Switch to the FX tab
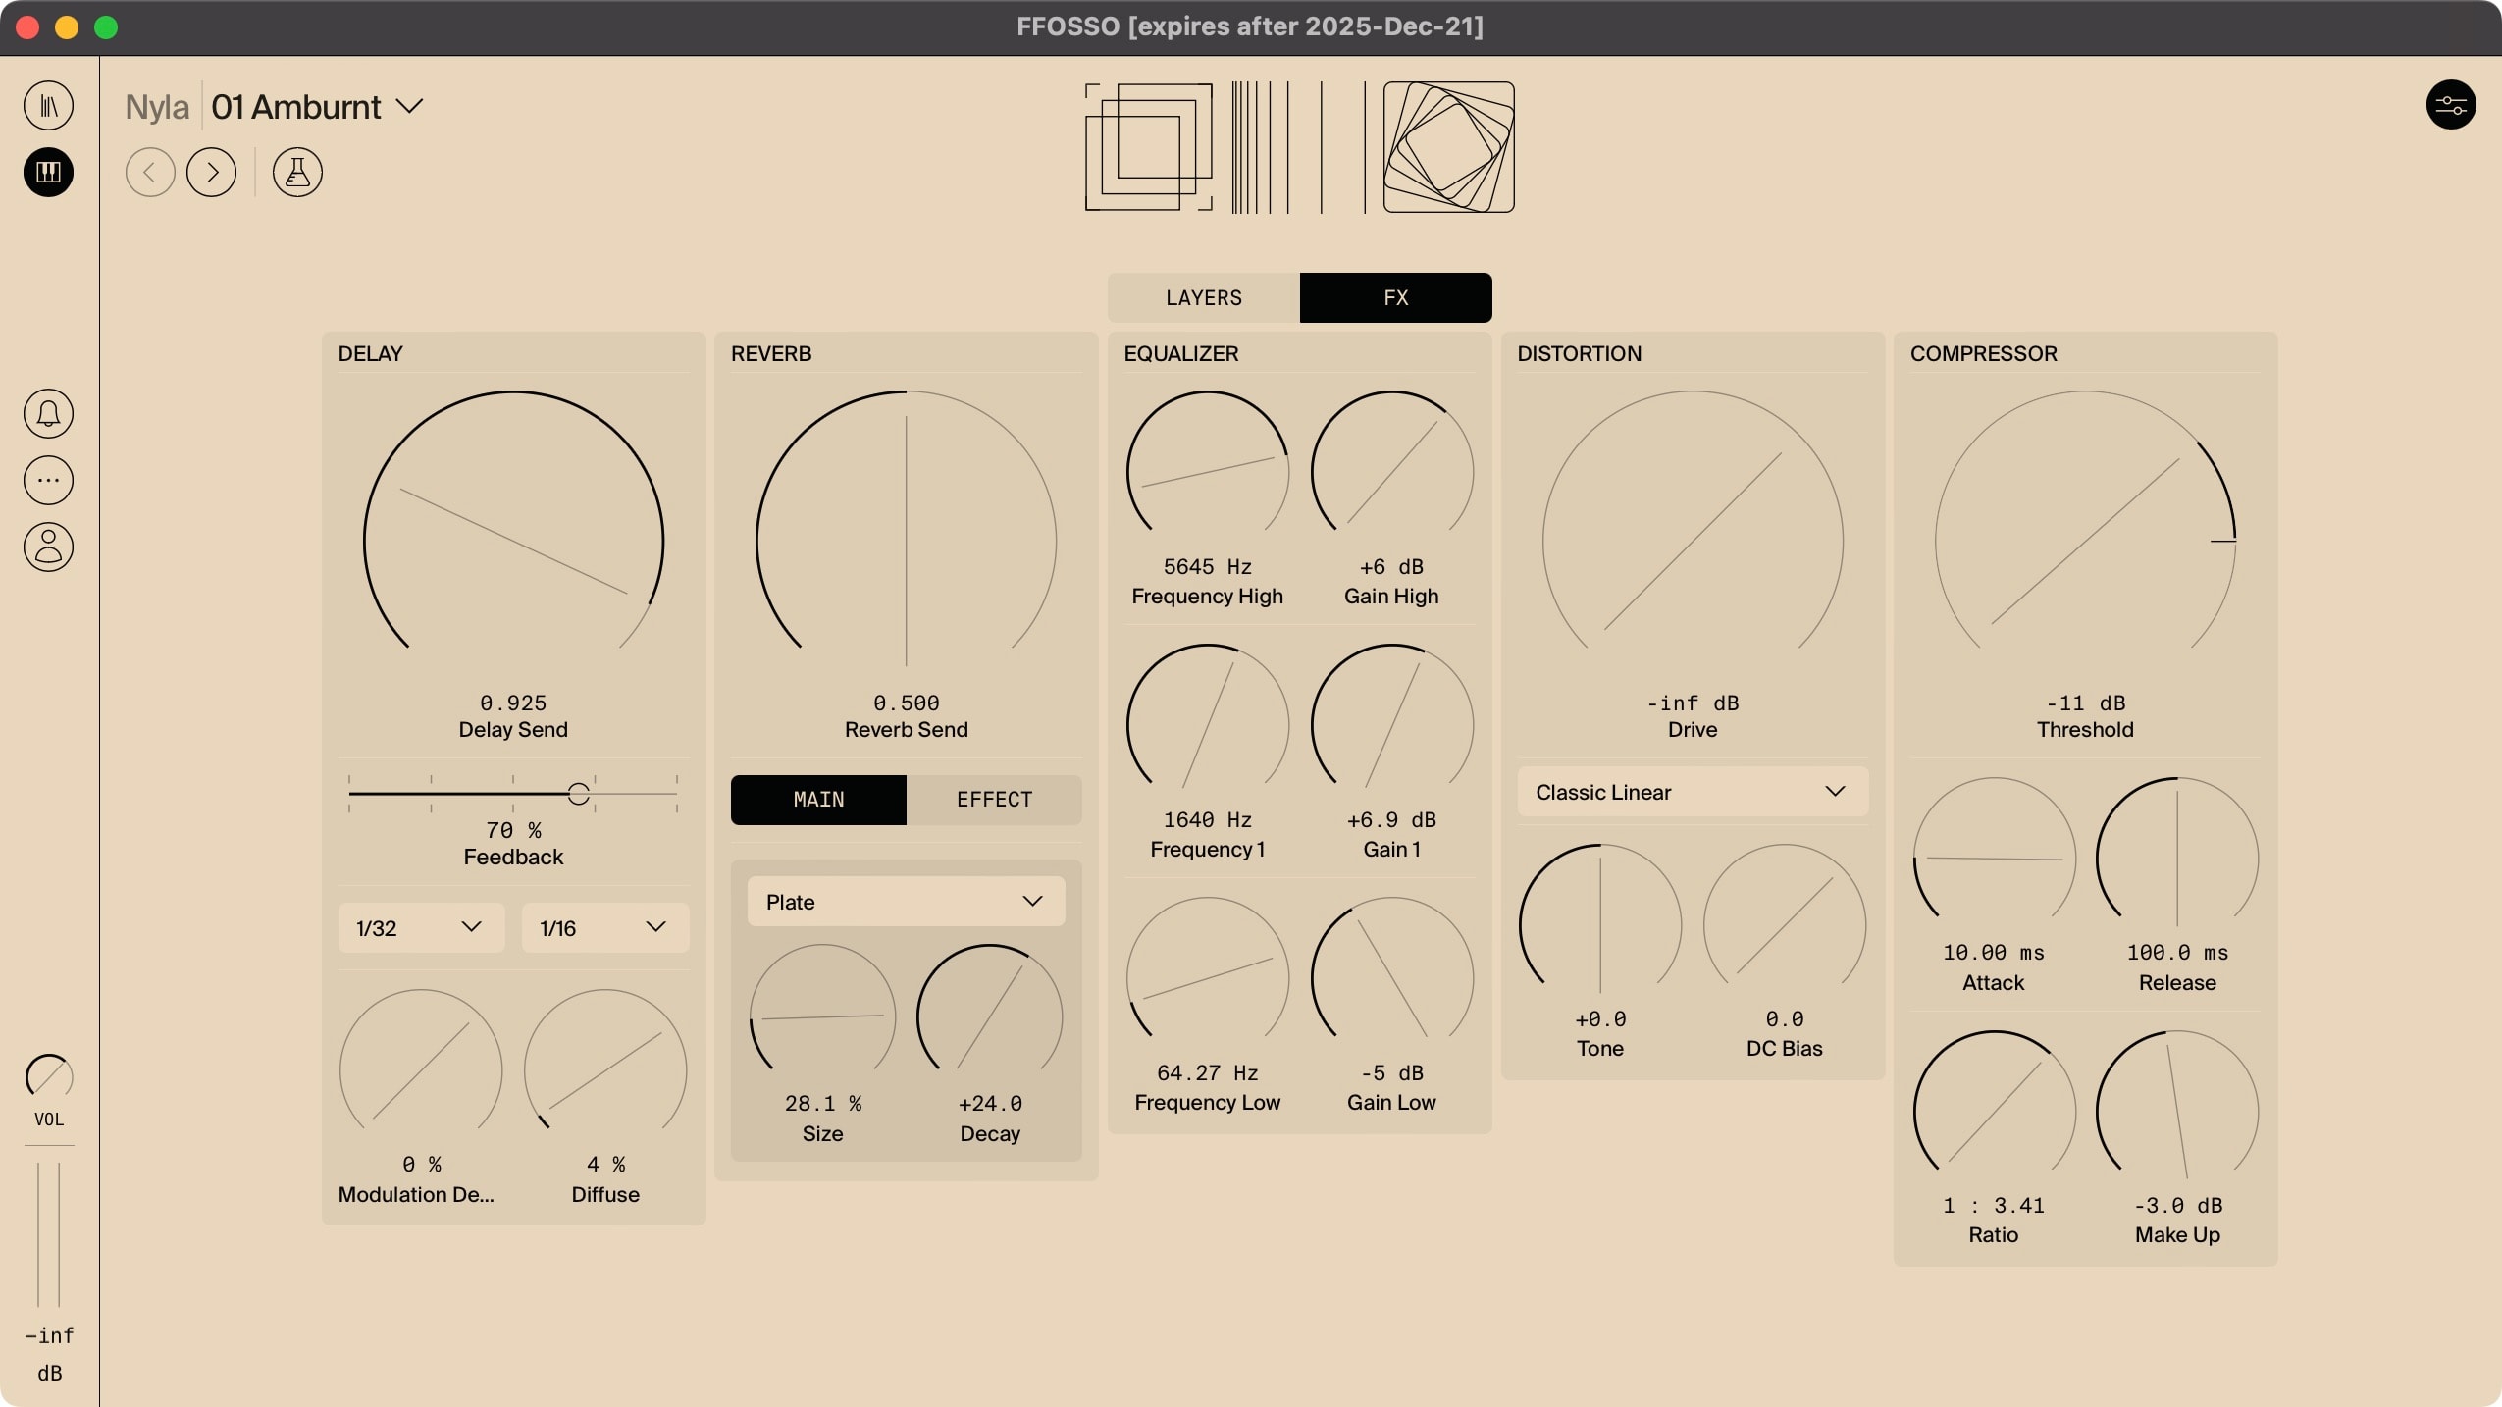Screen dimensions: 2502x1407 tap(1394, 297)
